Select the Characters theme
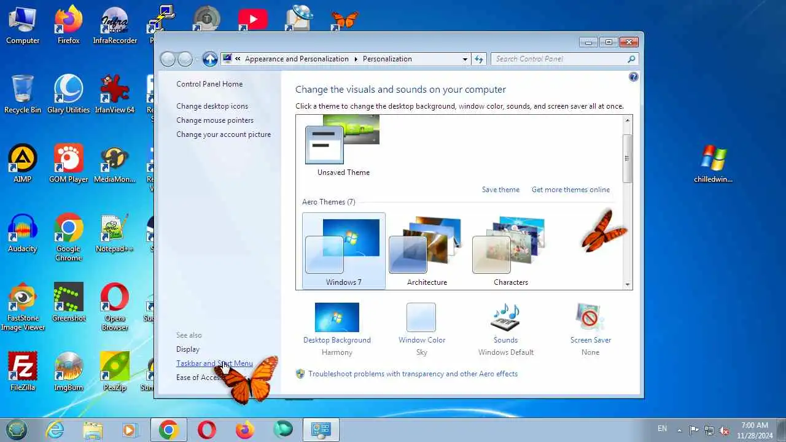 [x=511, y=251]
